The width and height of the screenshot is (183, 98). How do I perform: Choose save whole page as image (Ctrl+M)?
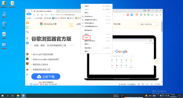tap(97, 20)
